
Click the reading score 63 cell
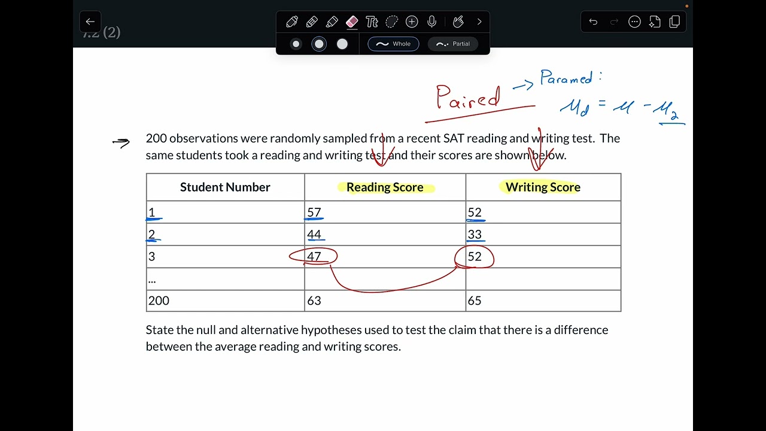385,301
